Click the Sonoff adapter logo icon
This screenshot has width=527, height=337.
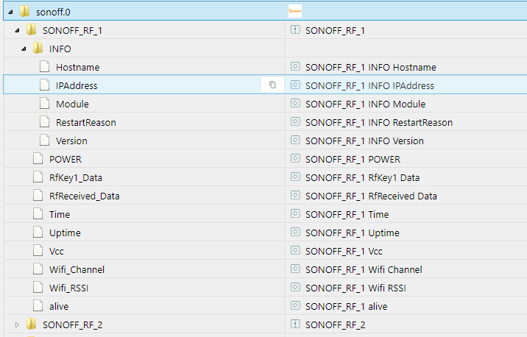coord(294,12)
